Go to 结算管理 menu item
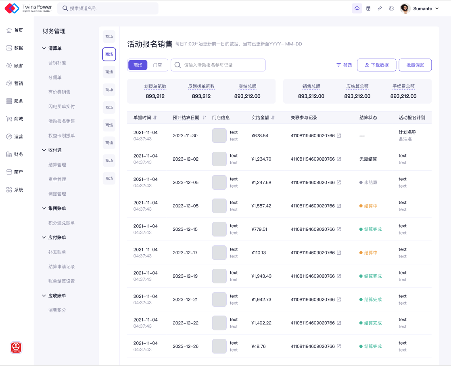This screenshot has width=451, height=366. click(x=57, y=165)
